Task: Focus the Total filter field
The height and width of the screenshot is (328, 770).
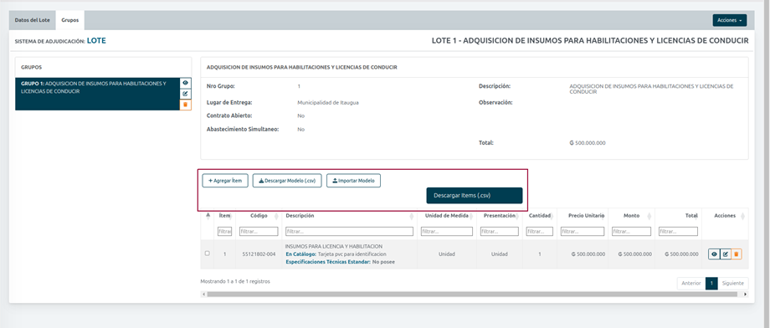Action: click(678, 231)
